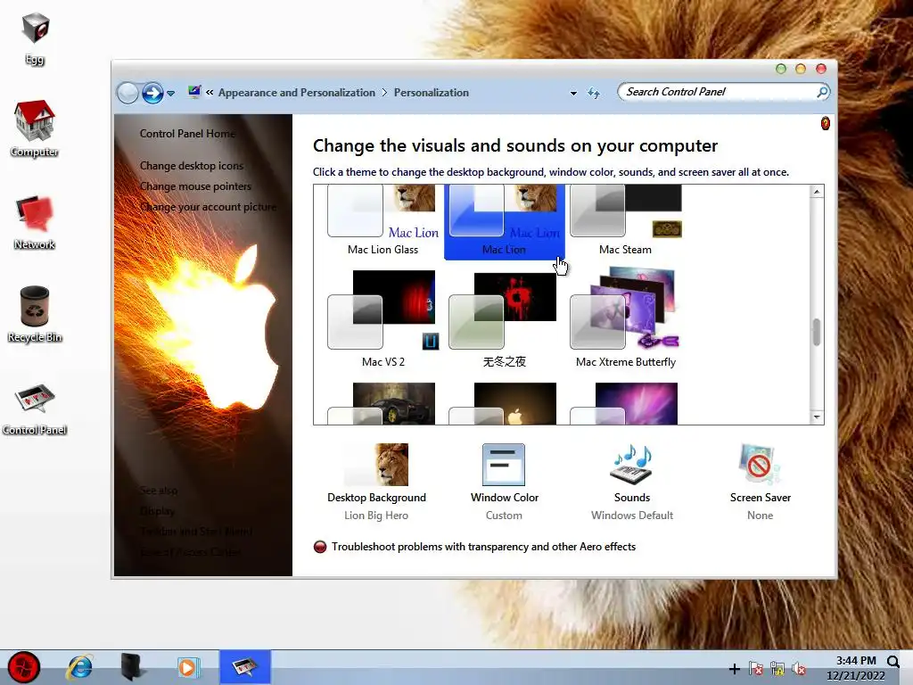
Task: Open the Recycle Bin desktop icon
Action: click(35, 315)
